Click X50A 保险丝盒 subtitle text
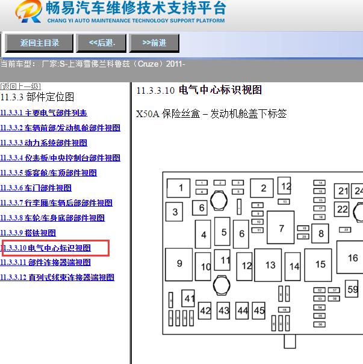The height and width of the screenshot is (364, 363). point(211,114)
